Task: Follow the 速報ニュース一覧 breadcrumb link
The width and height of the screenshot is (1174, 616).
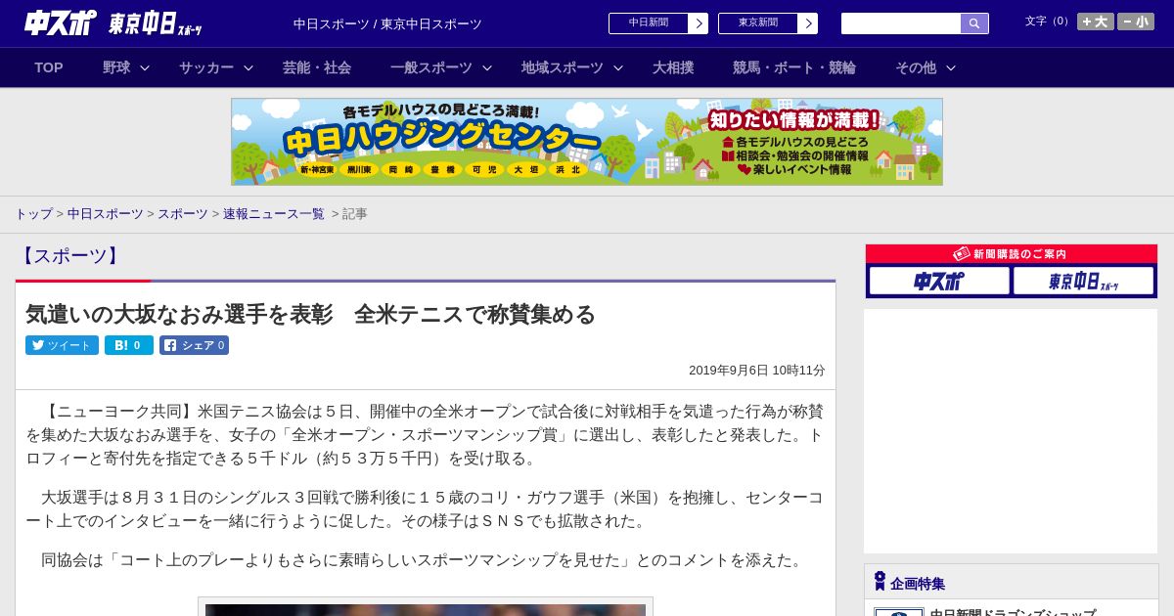Action: [274, 213]
